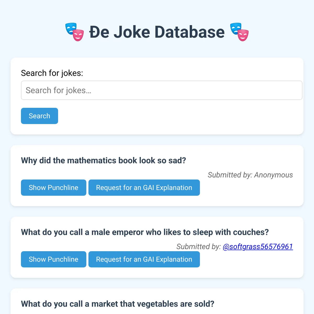This screenshot has width=314, height=314.
Task: Click the Search for jokes label
Action: (52, 73)
